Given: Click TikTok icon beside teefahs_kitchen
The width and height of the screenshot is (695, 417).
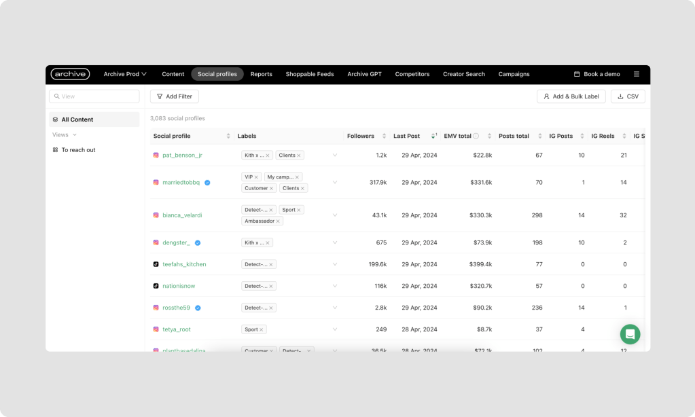Looking at the screenshot, I should tap(156, 264).
